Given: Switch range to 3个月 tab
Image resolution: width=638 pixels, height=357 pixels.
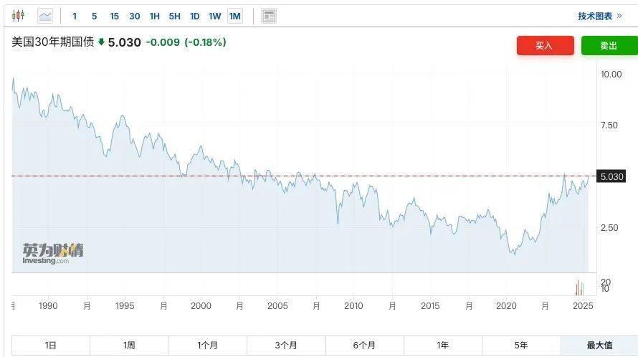Looking at the screenshot, I should [286, 346].
